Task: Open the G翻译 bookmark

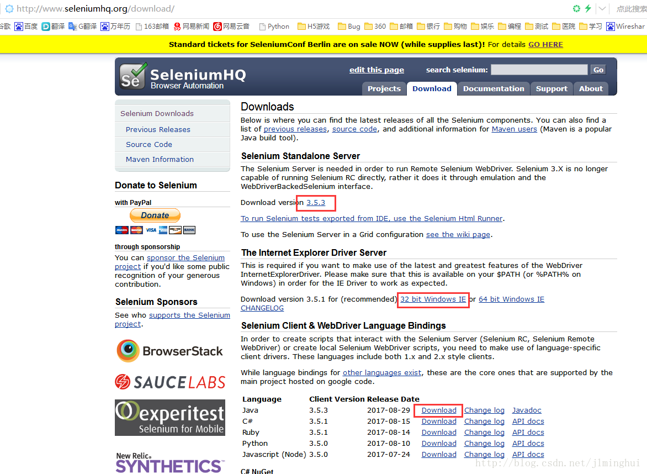Action: (x=82, y=27)
